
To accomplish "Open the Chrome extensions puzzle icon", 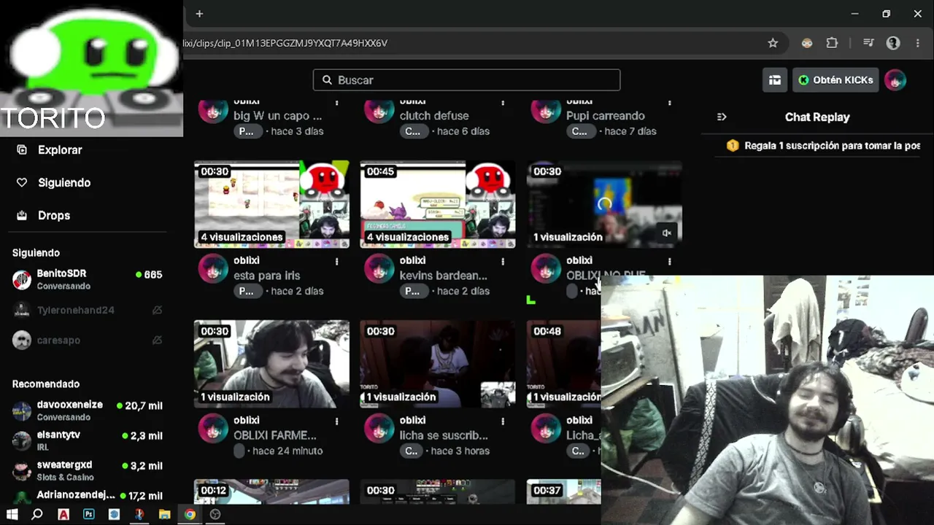I will coord(832,43).
